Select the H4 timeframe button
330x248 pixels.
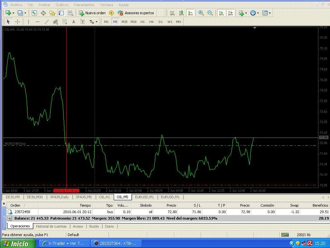pyautogui.click(x=151, y=22)
